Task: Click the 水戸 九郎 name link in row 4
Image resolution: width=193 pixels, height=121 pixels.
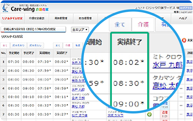Action: pyautogui.click(x=78, y=90)
